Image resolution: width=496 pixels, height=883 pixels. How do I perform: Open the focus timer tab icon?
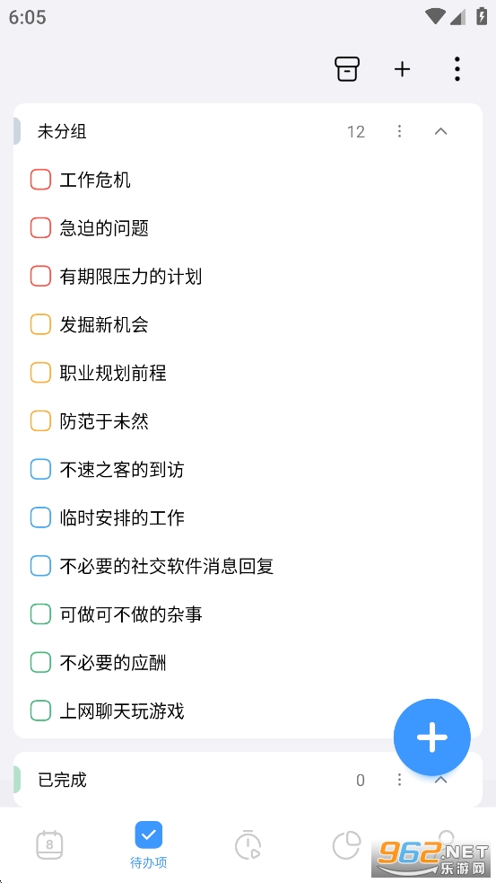tap(248, 844)
